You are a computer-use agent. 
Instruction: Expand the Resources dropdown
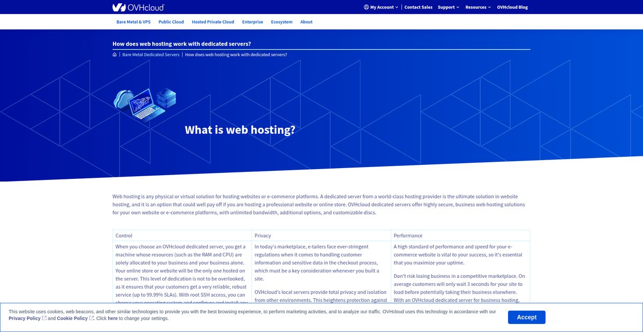[478, 7]
